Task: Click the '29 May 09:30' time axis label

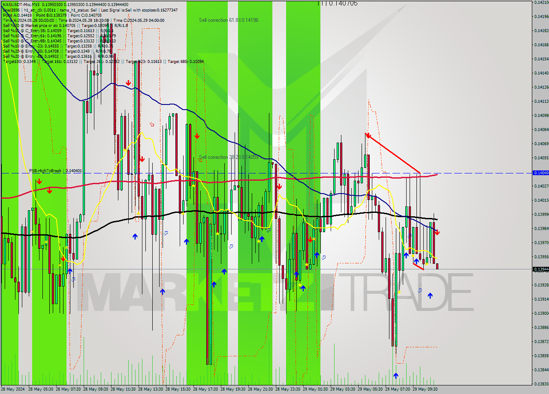Action: (x=426, y=389)
